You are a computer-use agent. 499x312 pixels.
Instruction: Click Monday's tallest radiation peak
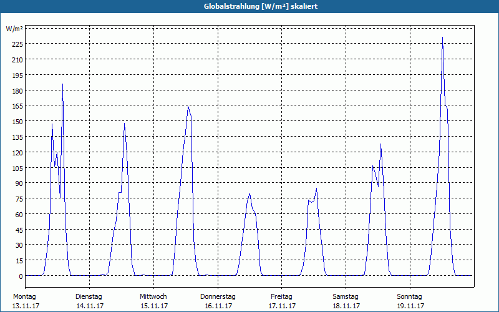[63, 84]
